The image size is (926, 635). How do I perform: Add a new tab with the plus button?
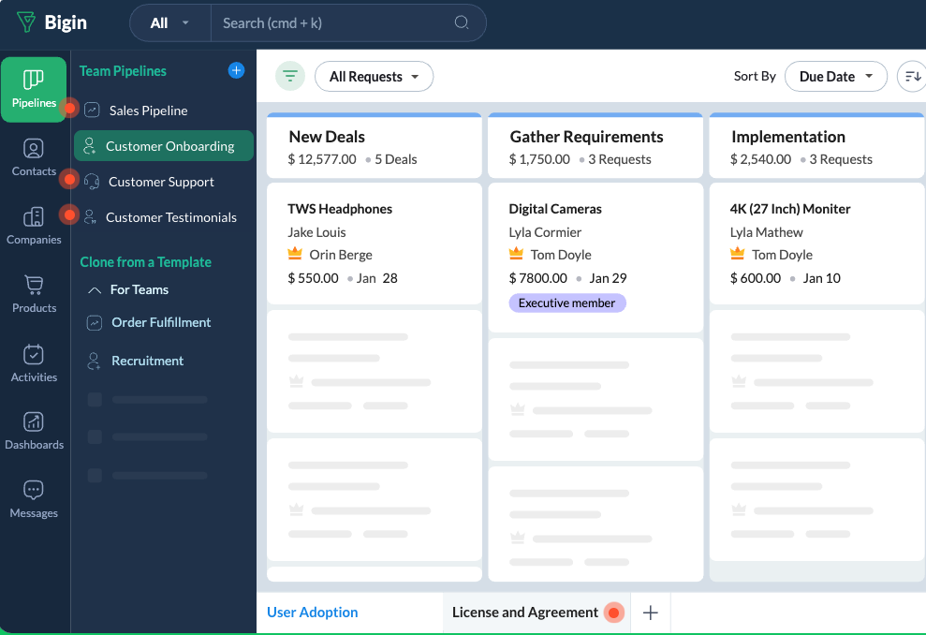coord(651,613)
